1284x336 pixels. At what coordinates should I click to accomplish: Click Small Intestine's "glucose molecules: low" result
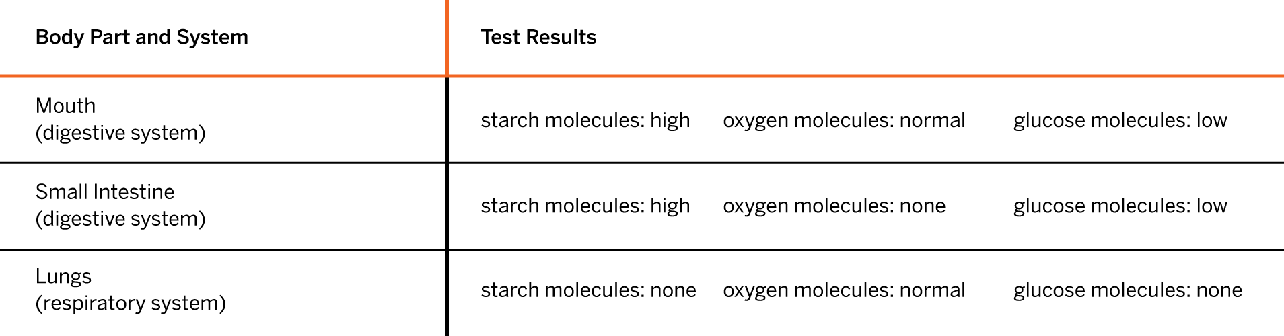point(1120,206)
